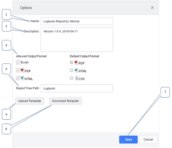Cancel the Options dialog
The image size is (172, 148).
coord(148,139)
